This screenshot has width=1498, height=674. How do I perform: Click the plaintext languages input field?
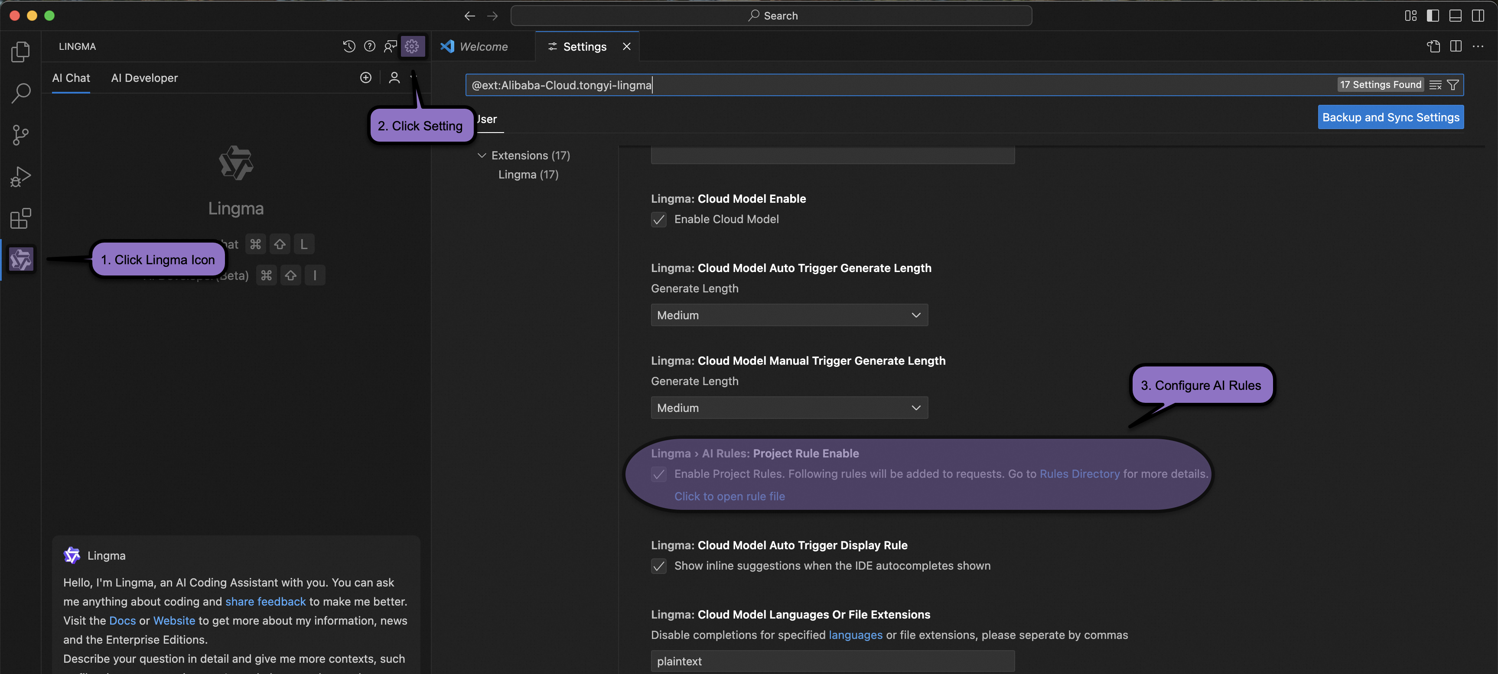pyautogui.click(x=833, y=661)
